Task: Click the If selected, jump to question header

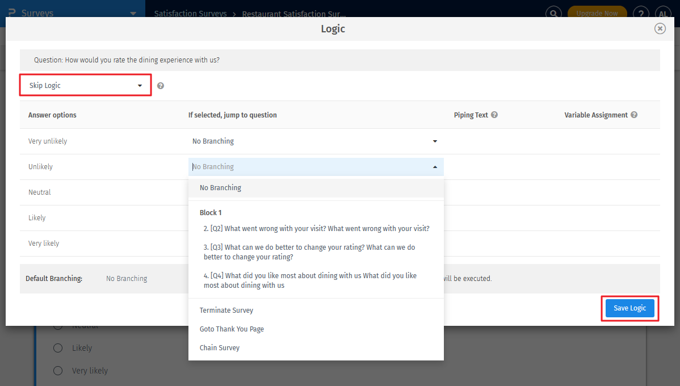Action: [x=233, y=115]
